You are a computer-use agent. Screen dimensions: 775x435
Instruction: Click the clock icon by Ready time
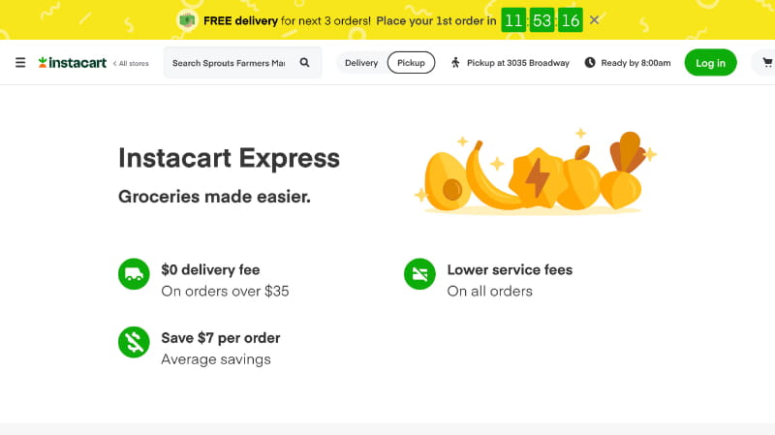click(x=590, y=63)
